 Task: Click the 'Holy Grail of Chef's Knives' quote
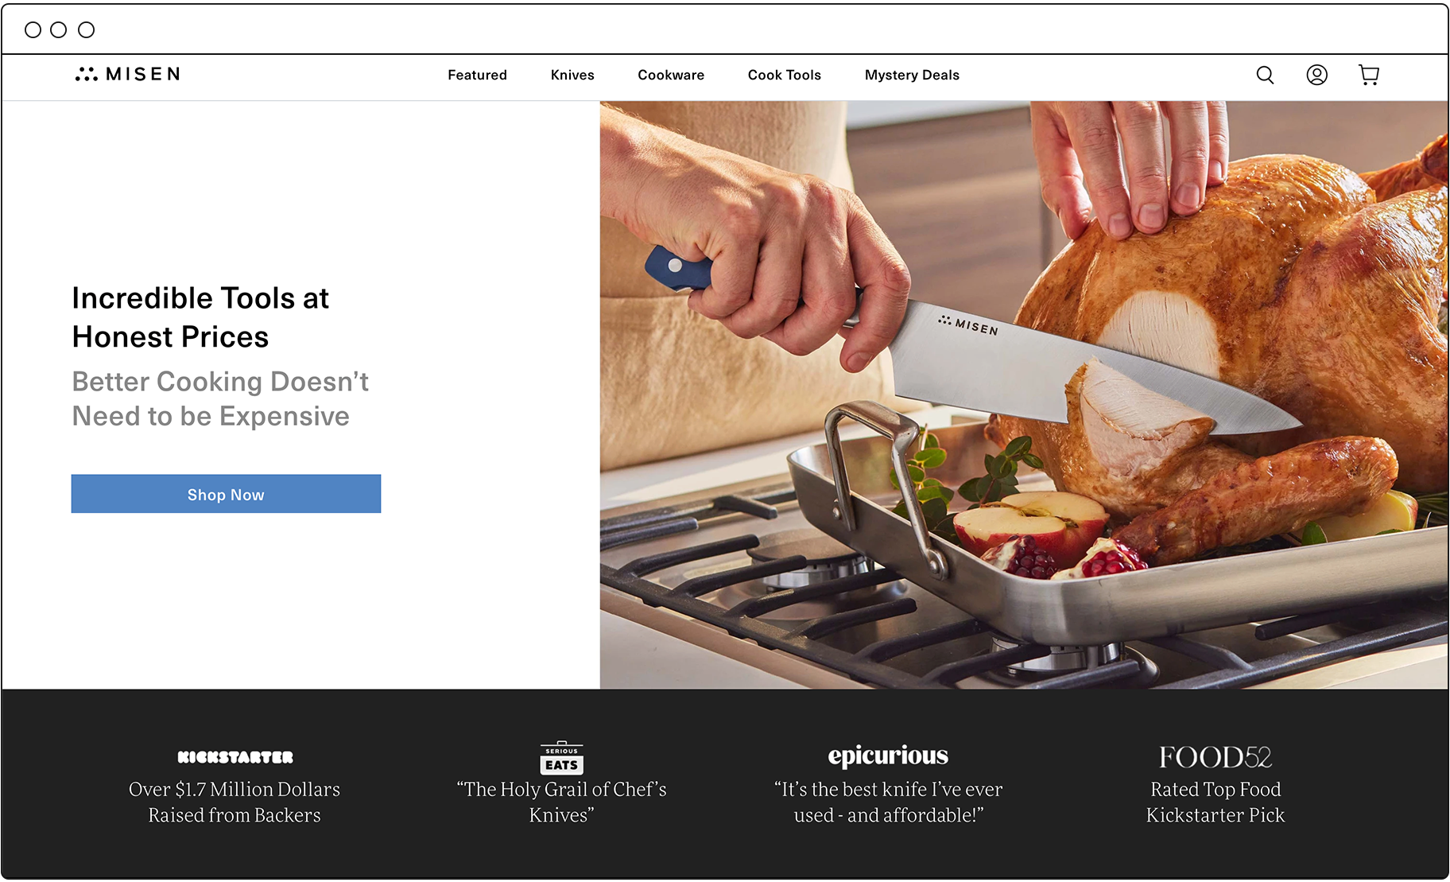click(x=562, y=802)
